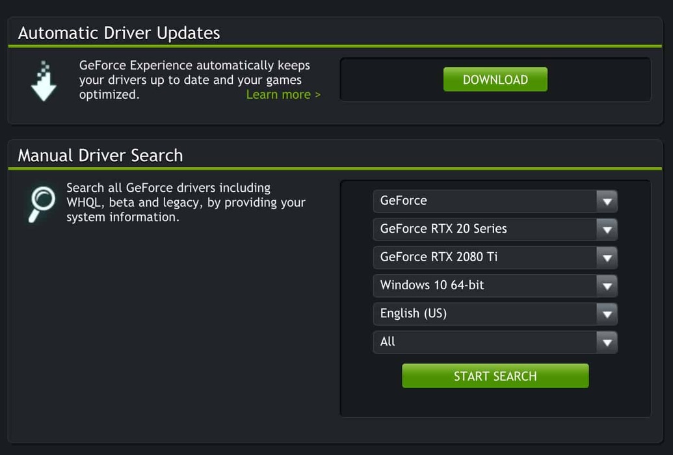Click the download arrow icon
The width and height of the screenshot is (673, 455).
point(44,81)
